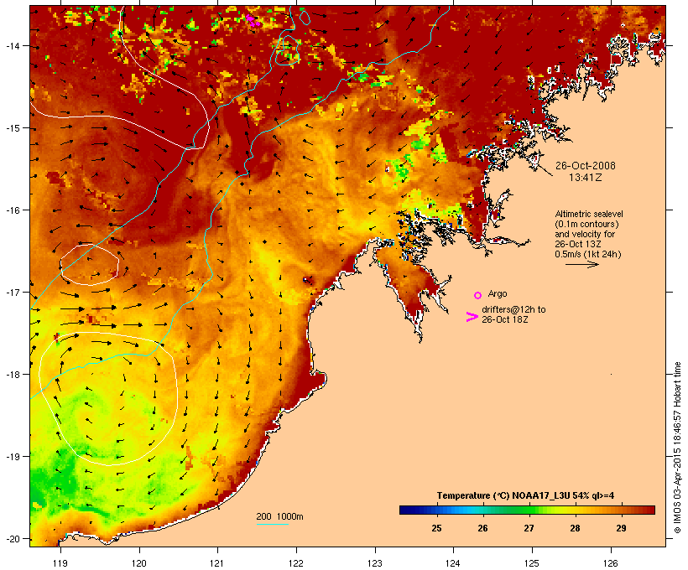Click the latitude axis label -17

pos(13,292)
